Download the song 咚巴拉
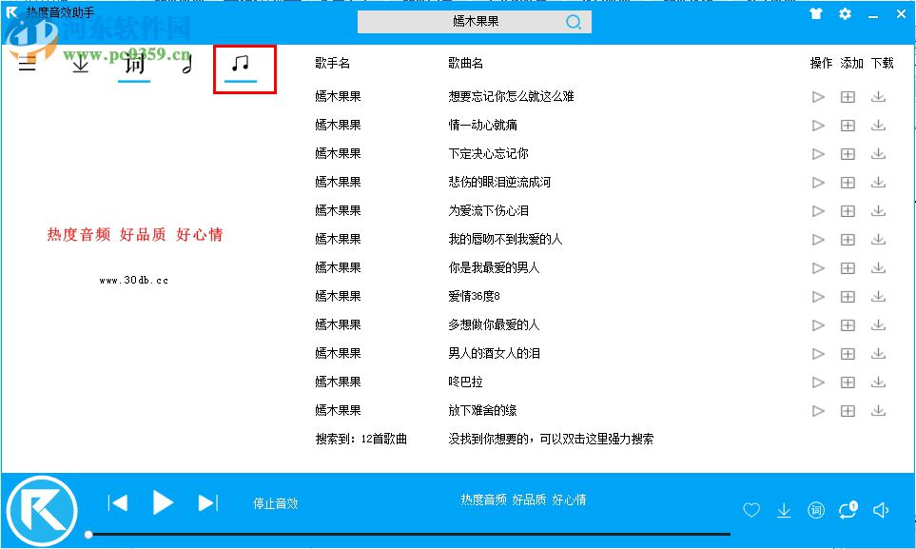Viewport: 916px width, 549px height. (x=878, y=382)
